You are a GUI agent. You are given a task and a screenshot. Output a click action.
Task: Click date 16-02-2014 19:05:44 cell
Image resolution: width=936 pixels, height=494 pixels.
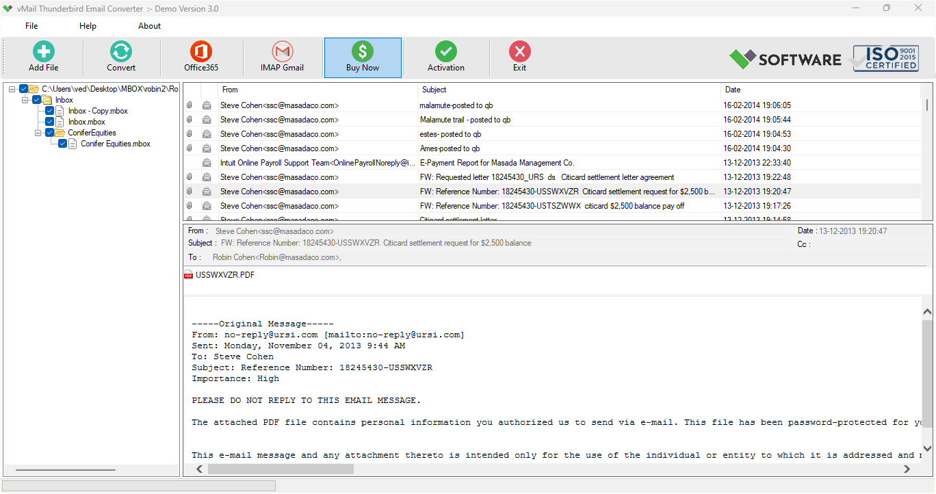(x=757, y=120)
